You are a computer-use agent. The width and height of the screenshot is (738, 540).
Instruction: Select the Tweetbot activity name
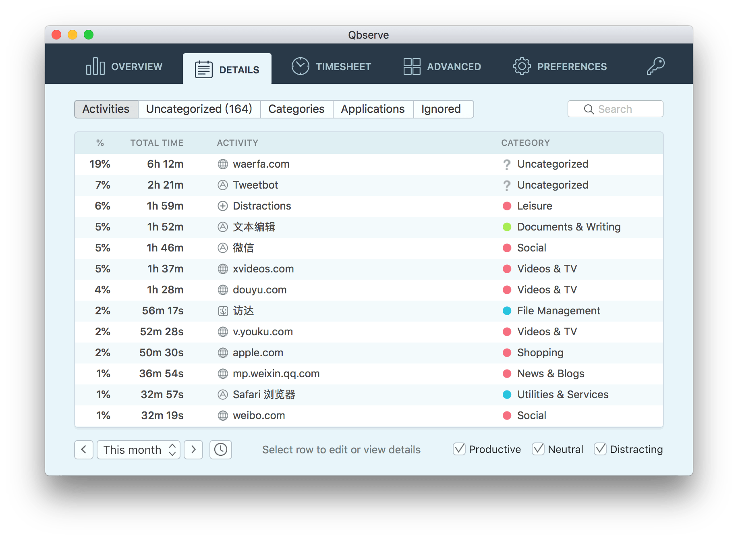coord(255,185)
